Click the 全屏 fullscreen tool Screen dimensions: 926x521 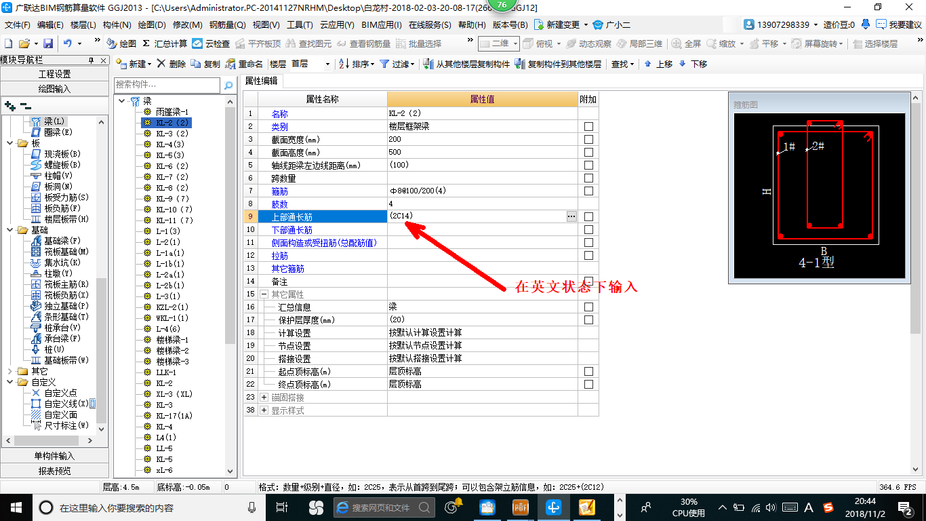(687, 43)
